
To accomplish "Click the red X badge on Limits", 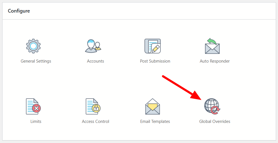I will [37, 109].
